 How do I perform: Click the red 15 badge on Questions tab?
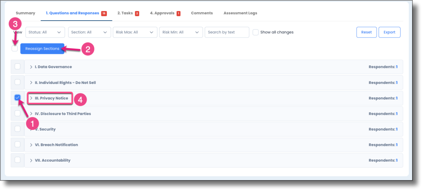(104, 13)
